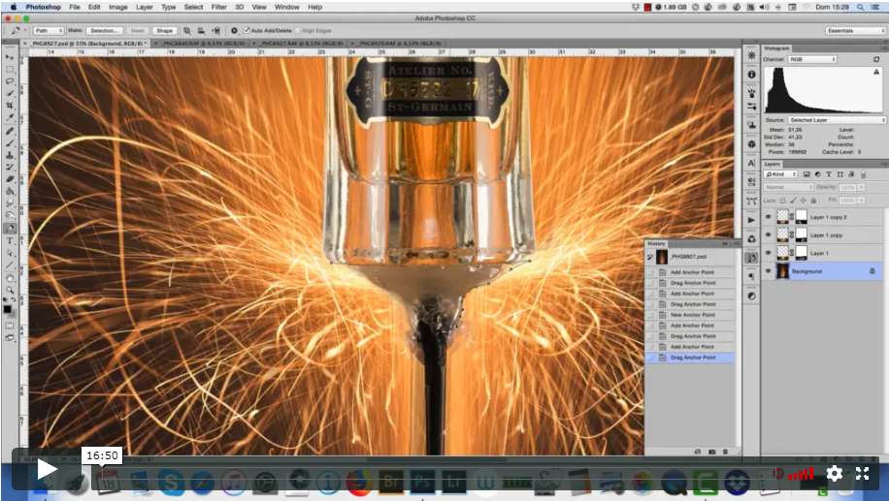Toggle the Auto Add/Delete checkbox

[x=247, y=31]
